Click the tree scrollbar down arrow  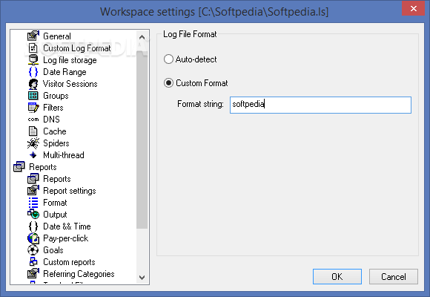142,277
